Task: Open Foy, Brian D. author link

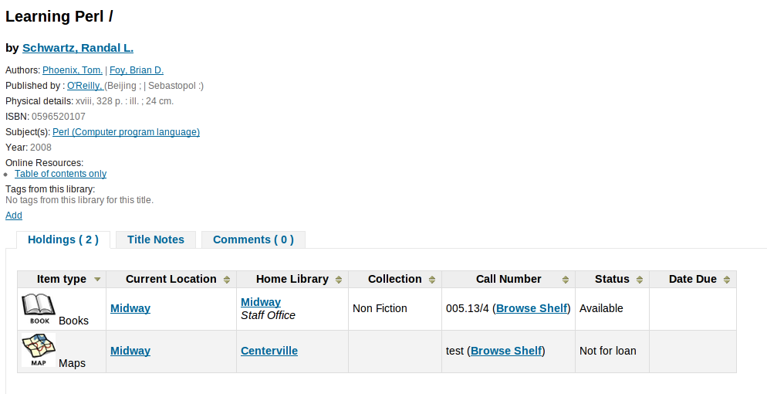Action: pos(137,70)
